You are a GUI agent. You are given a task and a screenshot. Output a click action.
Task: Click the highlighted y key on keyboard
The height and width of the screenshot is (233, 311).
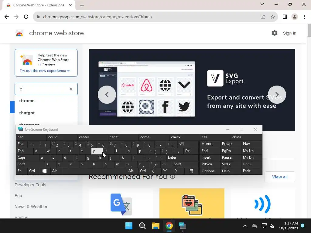point(97,151)
